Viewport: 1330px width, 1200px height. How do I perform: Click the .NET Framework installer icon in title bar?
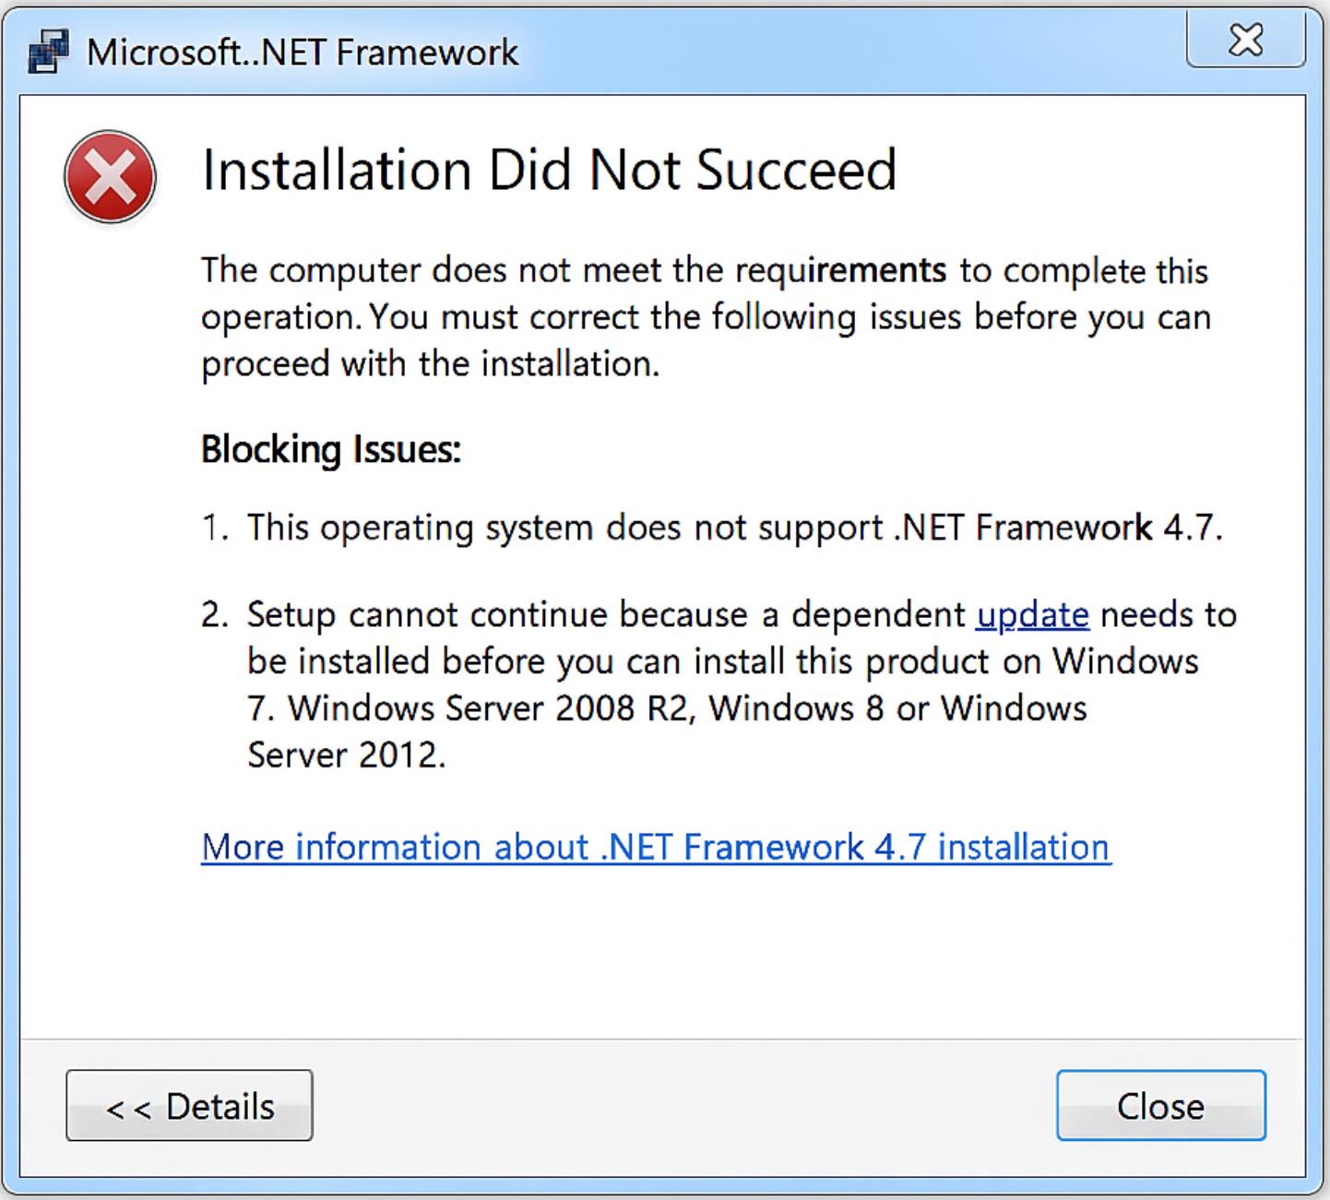click(48, 52)
